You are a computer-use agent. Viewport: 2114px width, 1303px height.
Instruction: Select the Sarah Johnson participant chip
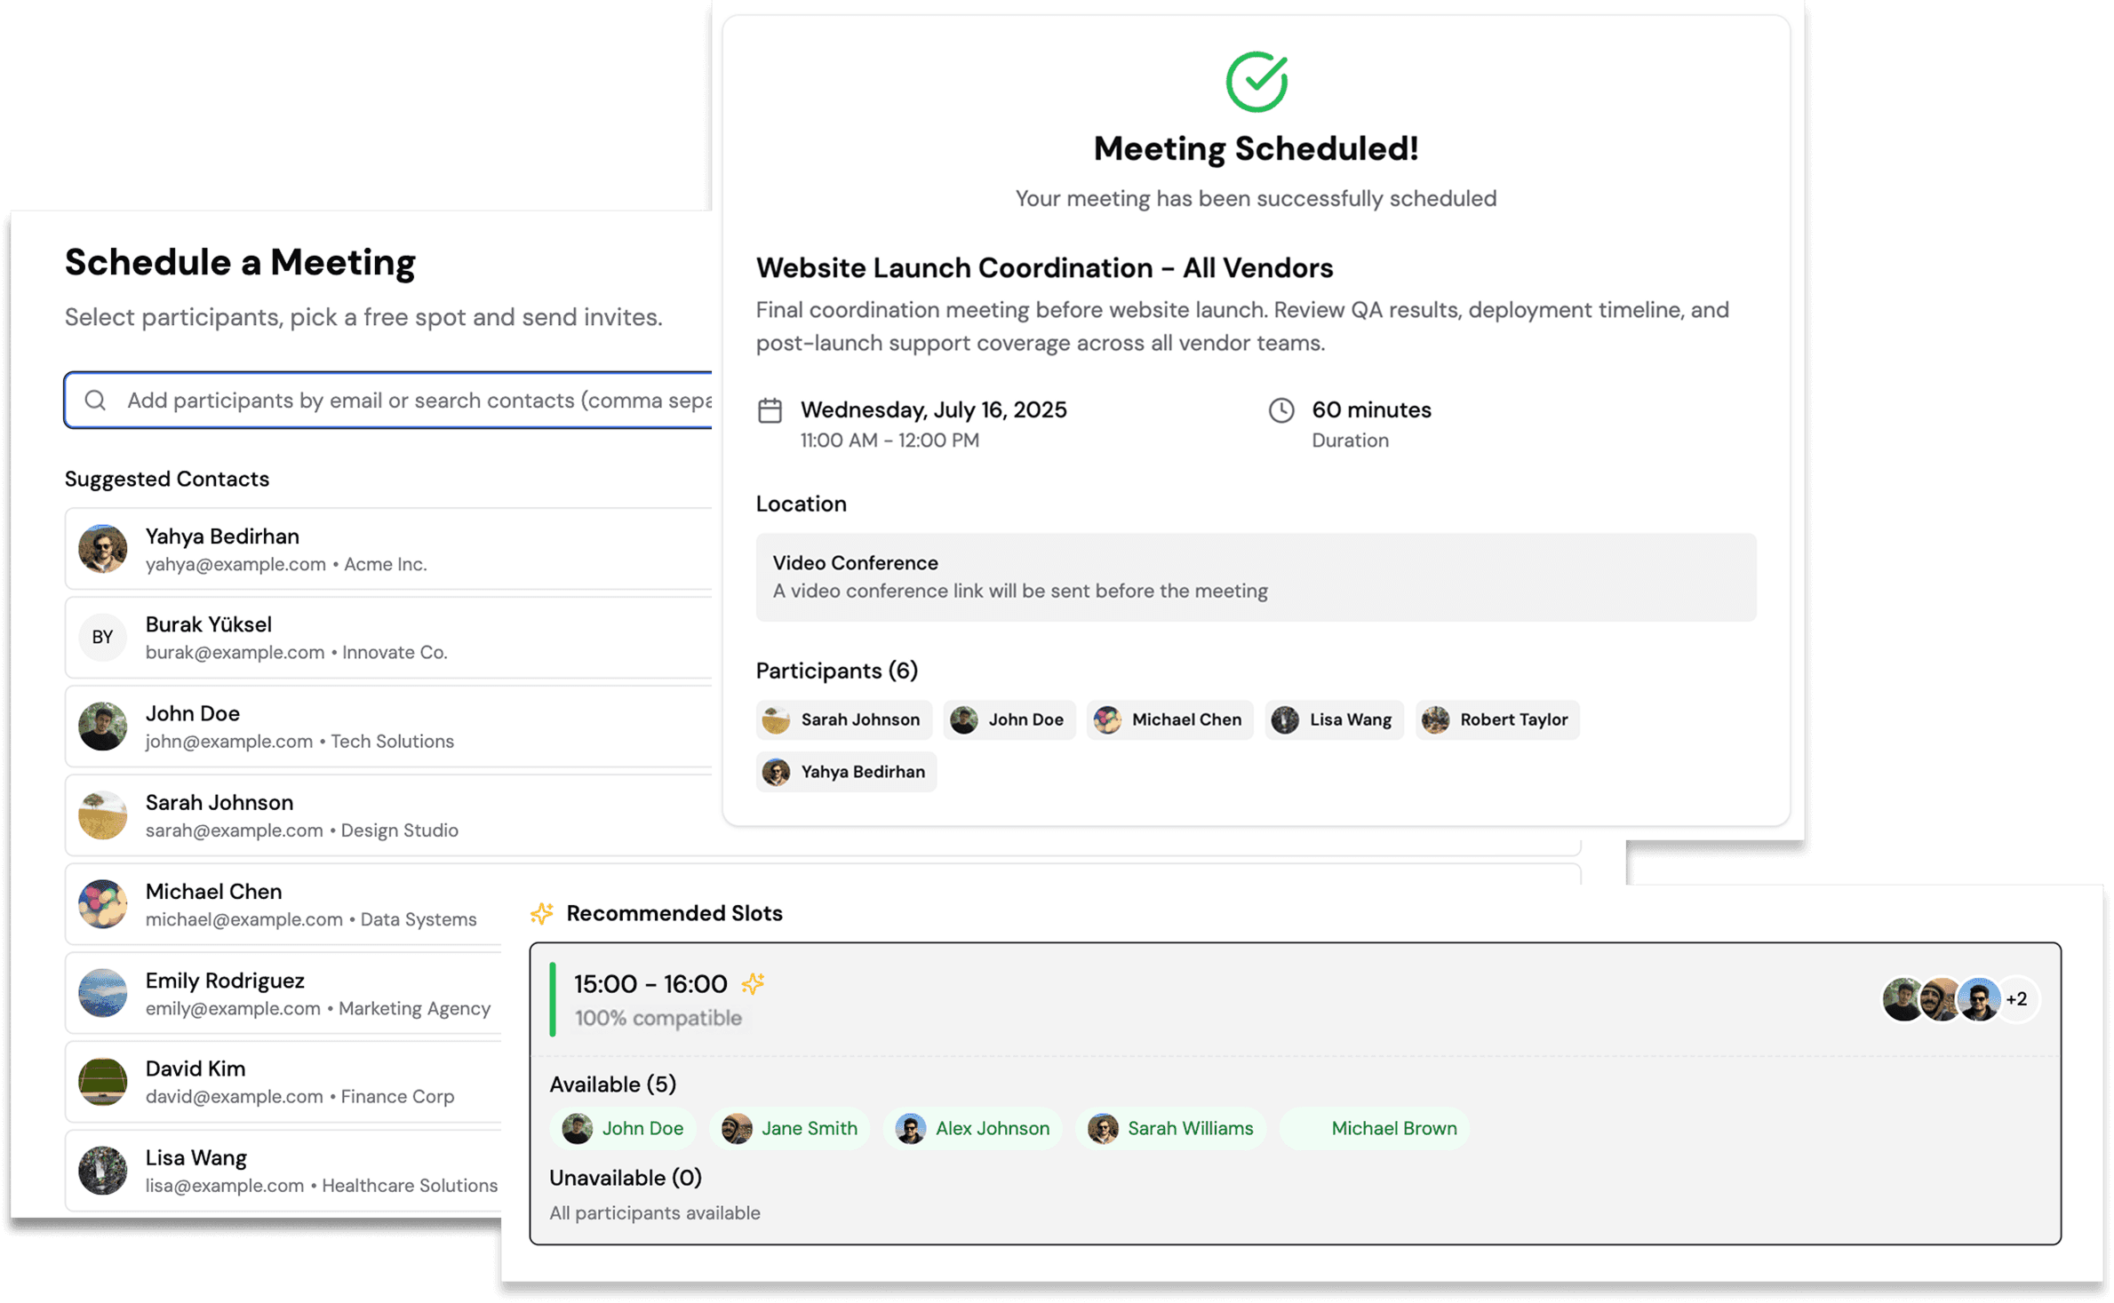(843, 719)
